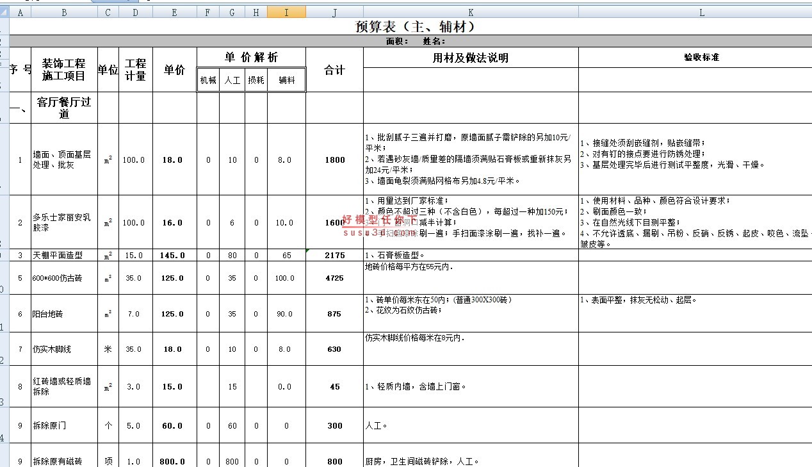Screen dimensions: 812x467
Task: Select column F header
Action: pyautogui.click(x=208, y=12)
